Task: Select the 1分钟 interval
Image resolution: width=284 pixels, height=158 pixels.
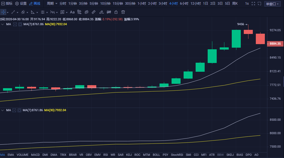Action: [x=73, y=4]
